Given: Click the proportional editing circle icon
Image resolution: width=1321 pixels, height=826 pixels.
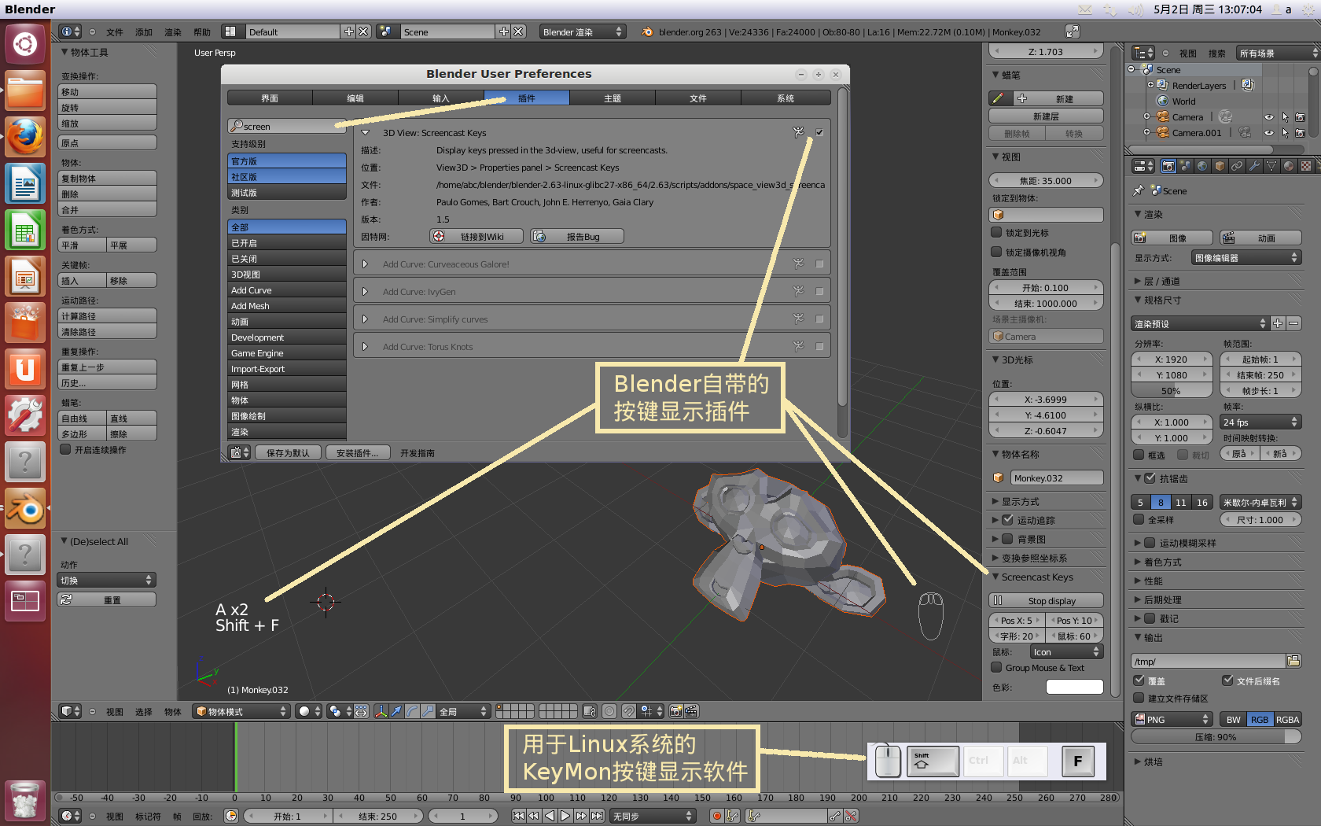Looking at the screenshot, I should 609,711.
